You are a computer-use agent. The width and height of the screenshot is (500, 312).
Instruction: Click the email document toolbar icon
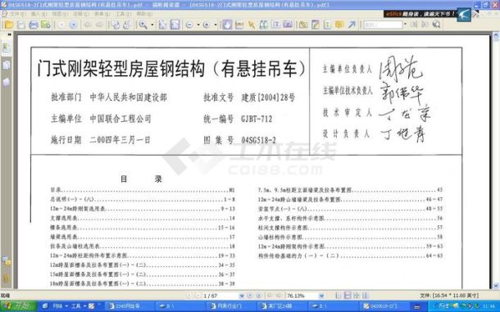[46, 25]
